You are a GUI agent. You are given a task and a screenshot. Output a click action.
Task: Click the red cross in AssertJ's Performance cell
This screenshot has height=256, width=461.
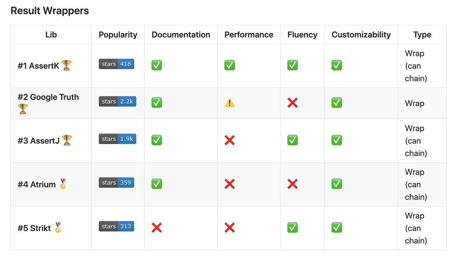[x=230, y=140]
